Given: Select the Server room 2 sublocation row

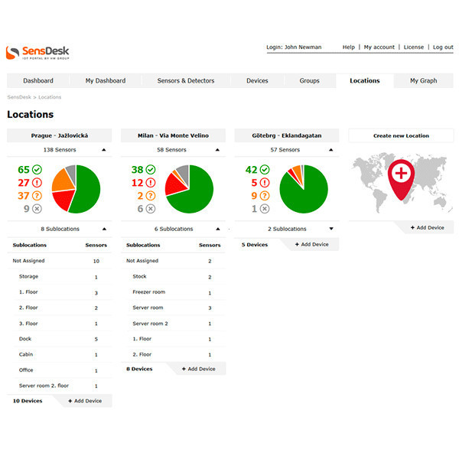Looking at the screenshot, I should [x=149, y=324].
